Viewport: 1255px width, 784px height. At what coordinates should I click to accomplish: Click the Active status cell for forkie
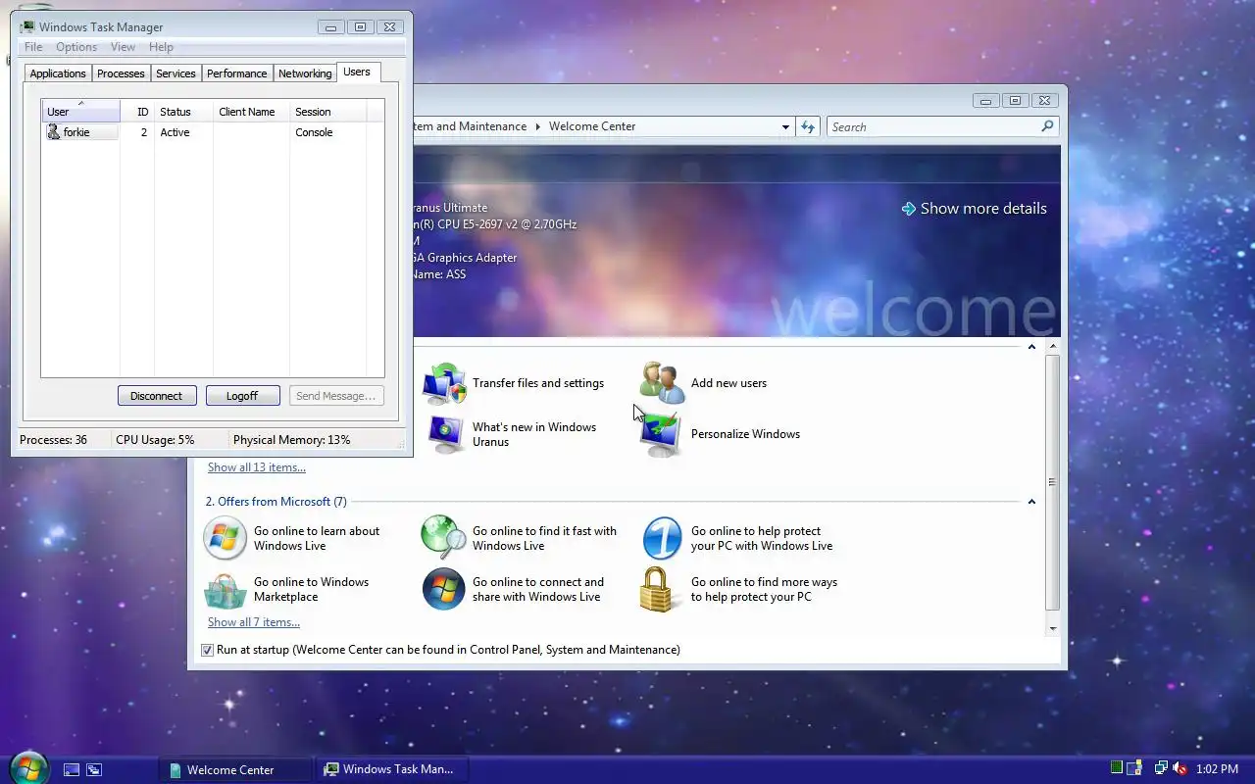176,132
